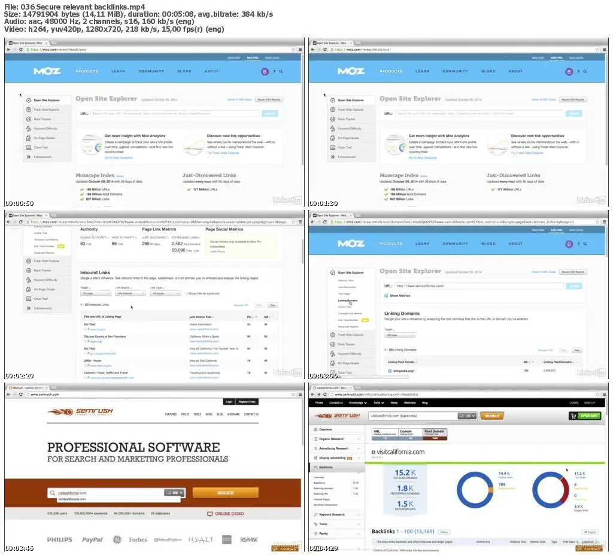
Task: Click the Rank Tracker icon in the 00:03:06 frame
Action: coord(333,344)
